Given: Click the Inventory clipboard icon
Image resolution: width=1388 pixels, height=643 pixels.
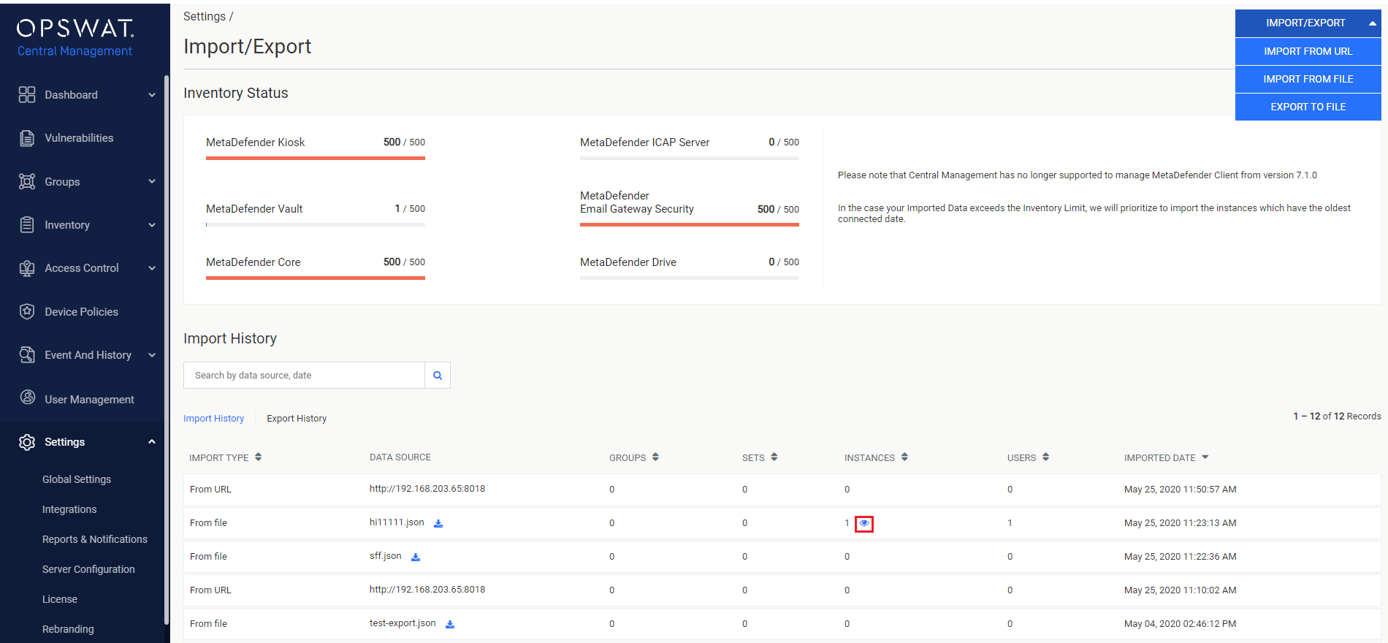Looking at the screenshot, I should (27, 224).
